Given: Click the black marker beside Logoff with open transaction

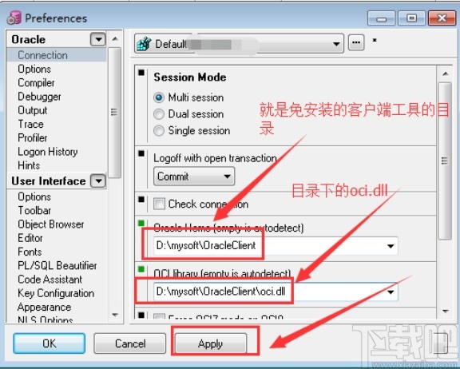Looking at the screenshot, I should (x=141, y=153).
